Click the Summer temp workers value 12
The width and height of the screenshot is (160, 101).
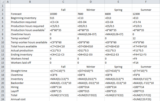point(146,38)
